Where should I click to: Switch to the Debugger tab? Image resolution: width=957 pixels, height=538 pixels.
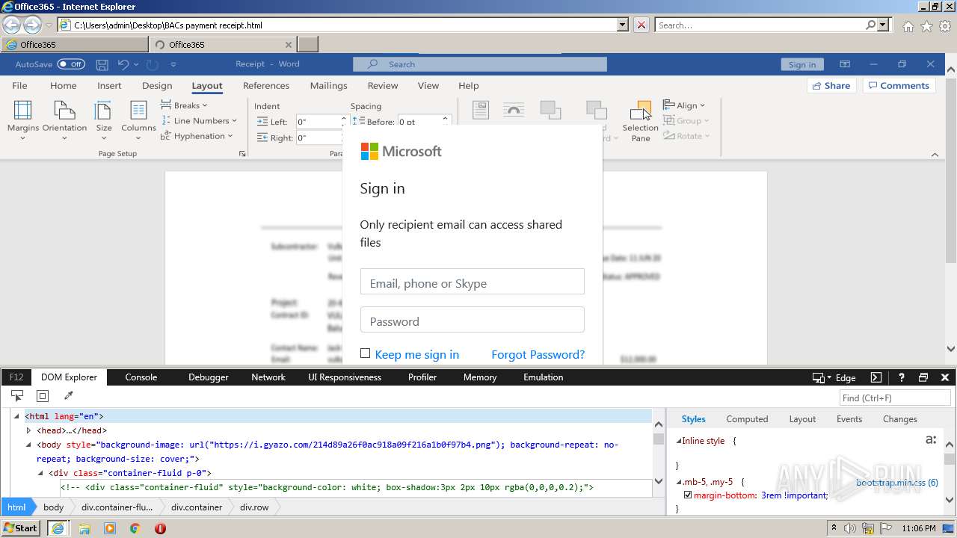point(209,377)
